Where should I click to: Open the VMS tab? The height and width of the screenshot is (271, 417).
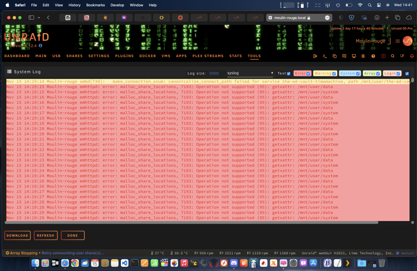[166, 56]
